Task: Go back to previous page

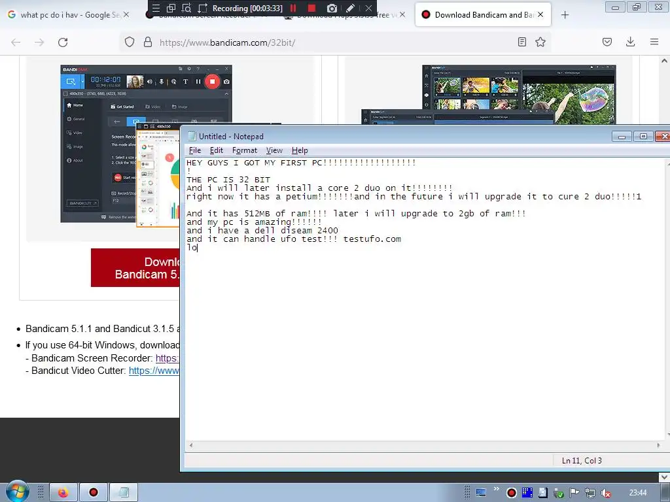Action: (x=16, y=42)
